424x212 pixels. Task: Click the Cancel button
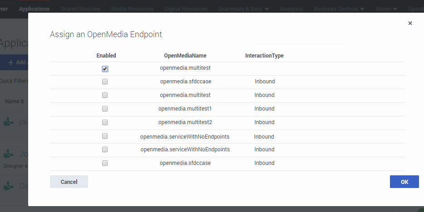click(69, 182)
